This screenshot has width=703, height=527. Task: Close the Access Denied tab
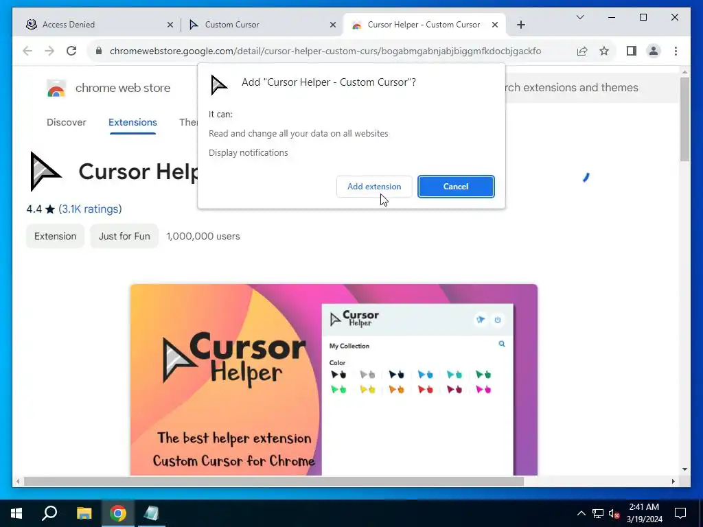(170, 25)
